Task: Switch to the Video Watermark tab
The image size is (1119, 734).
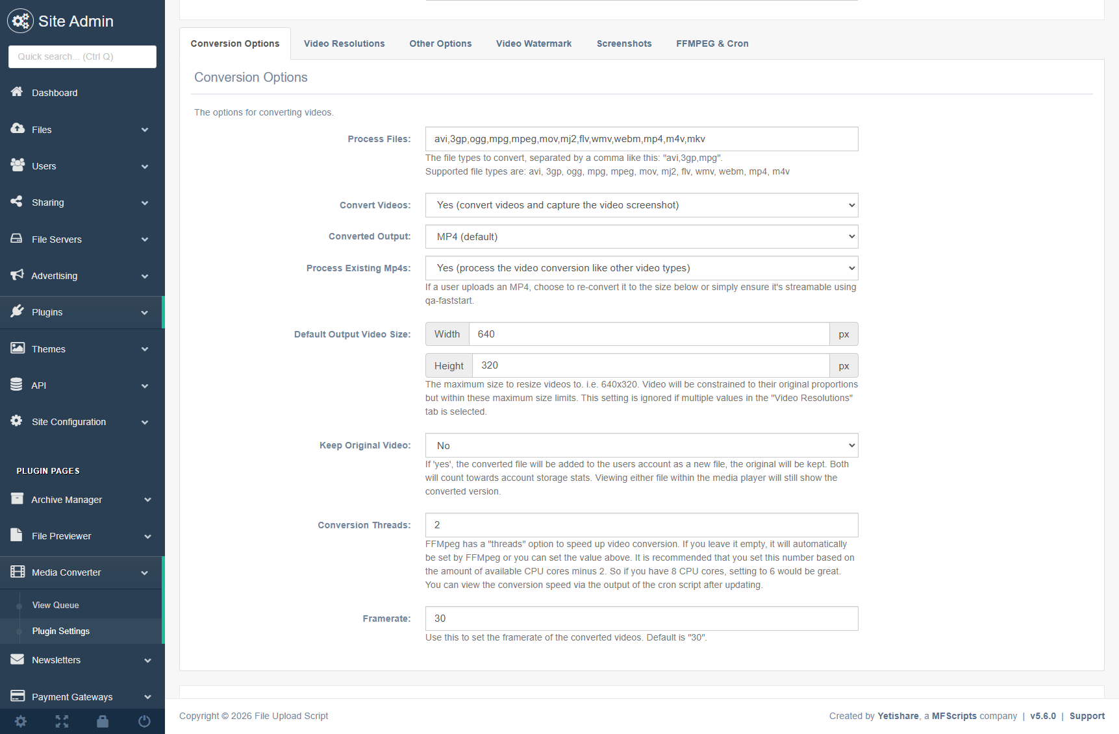Action: (533, 43)
